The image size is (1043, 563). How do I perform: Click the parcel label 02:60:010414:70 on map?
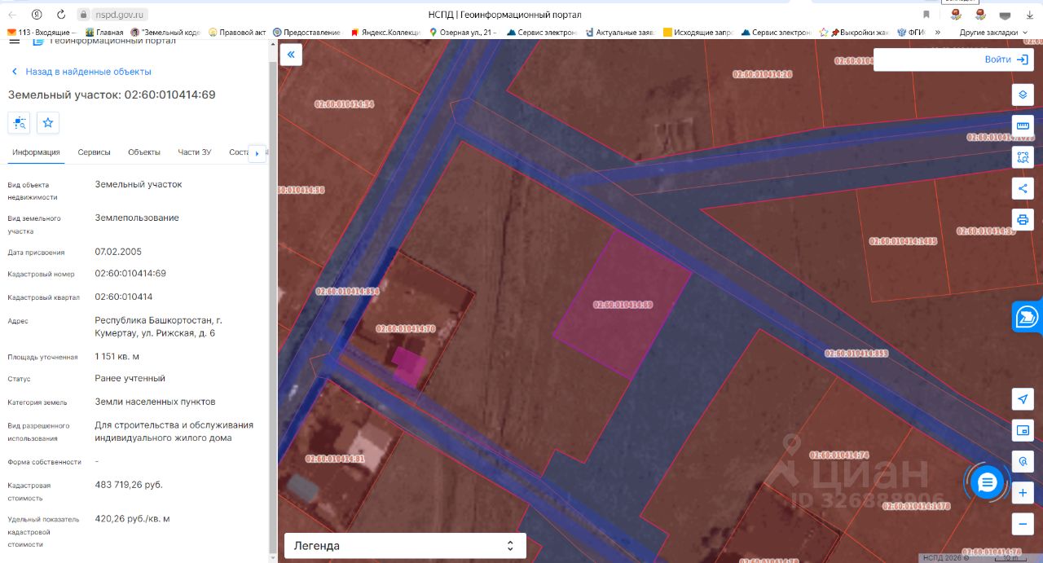(406, 329)
